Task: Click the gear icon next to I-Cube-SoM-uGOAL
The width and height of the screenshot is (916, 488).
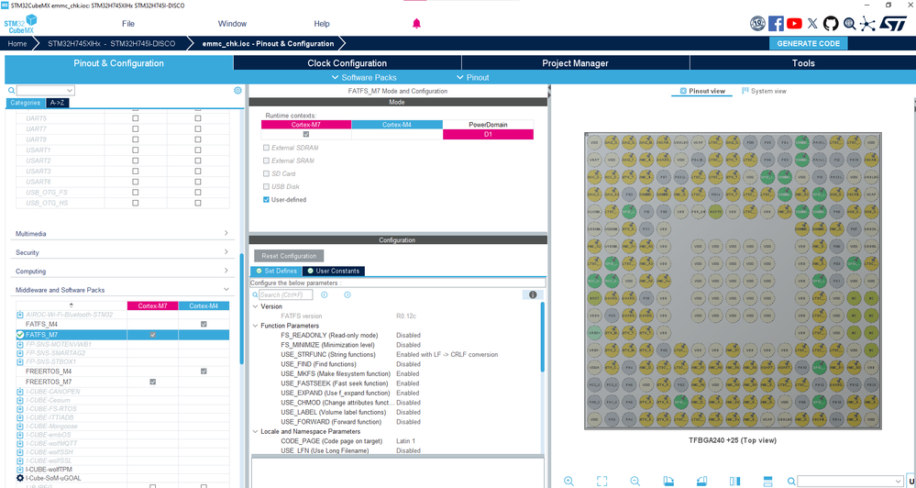Action: point(20,478)
